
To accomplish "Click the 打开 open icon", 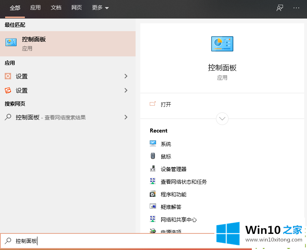I will [153, 104].
